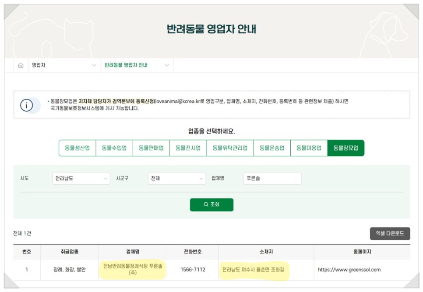Click the 업체명 column header in table
Image resolution: width=423 pixels, height=292 pixels.
133,252
